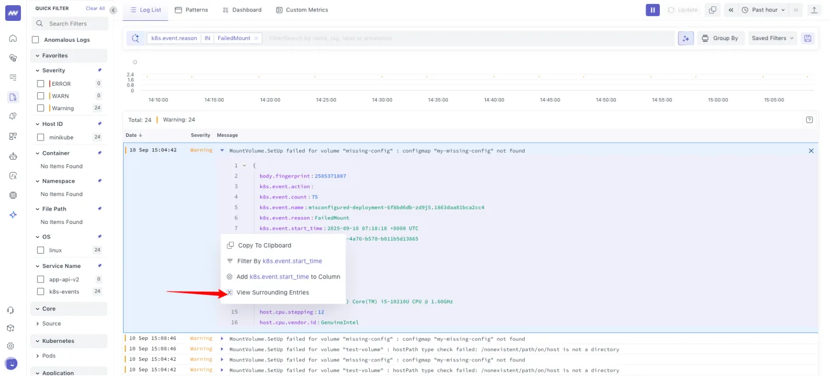Click the AI sparkle search button
This screenshot has height=376, width=830.
coord(685,38)
